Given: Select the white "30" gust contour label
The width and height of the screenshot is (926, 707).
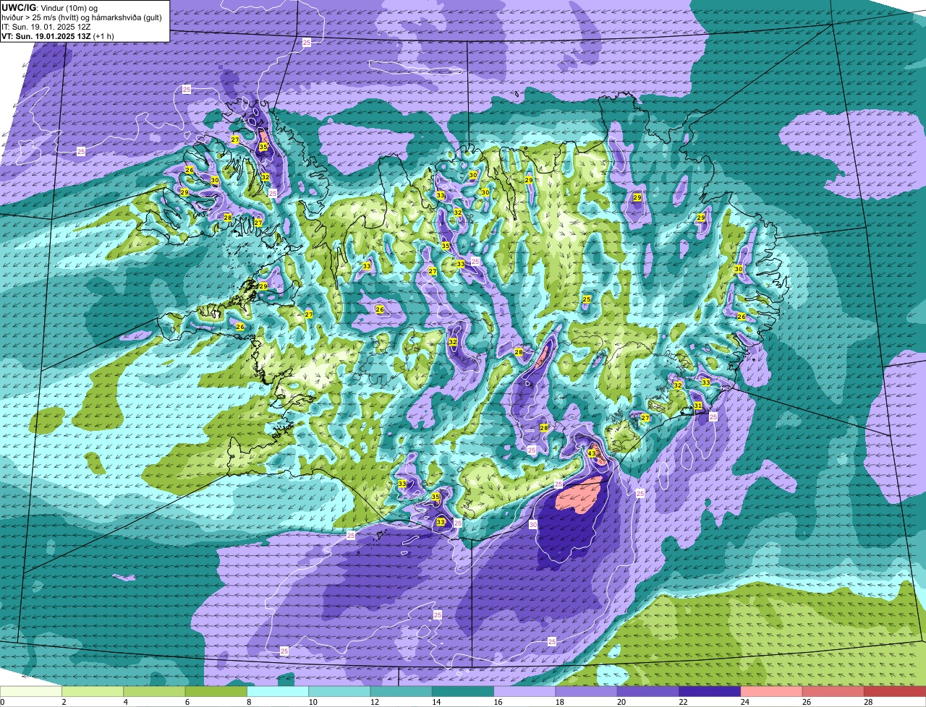Looking at the screenshot, I should pyautogui.click(x=533, y=525).
